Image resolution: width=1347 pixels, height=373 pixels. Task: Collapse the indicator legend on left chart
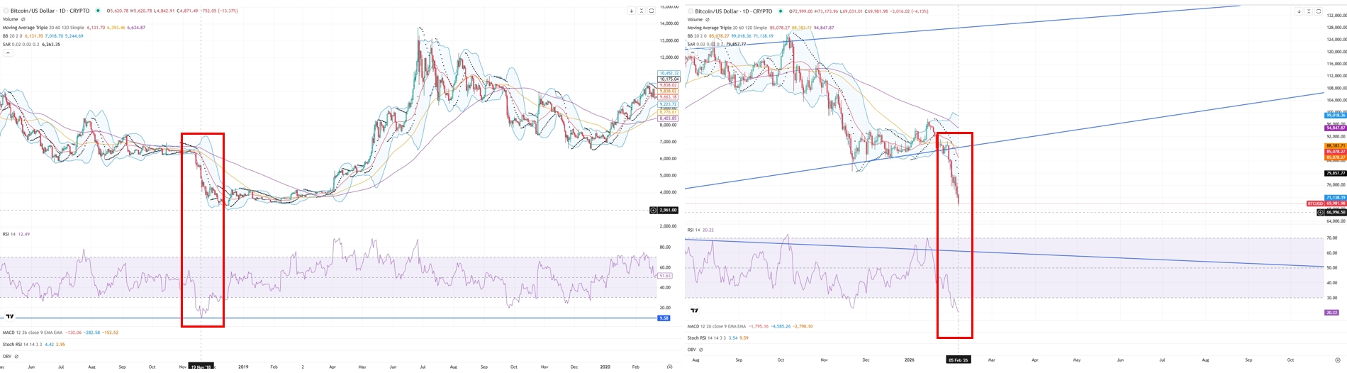click(7, 53)
